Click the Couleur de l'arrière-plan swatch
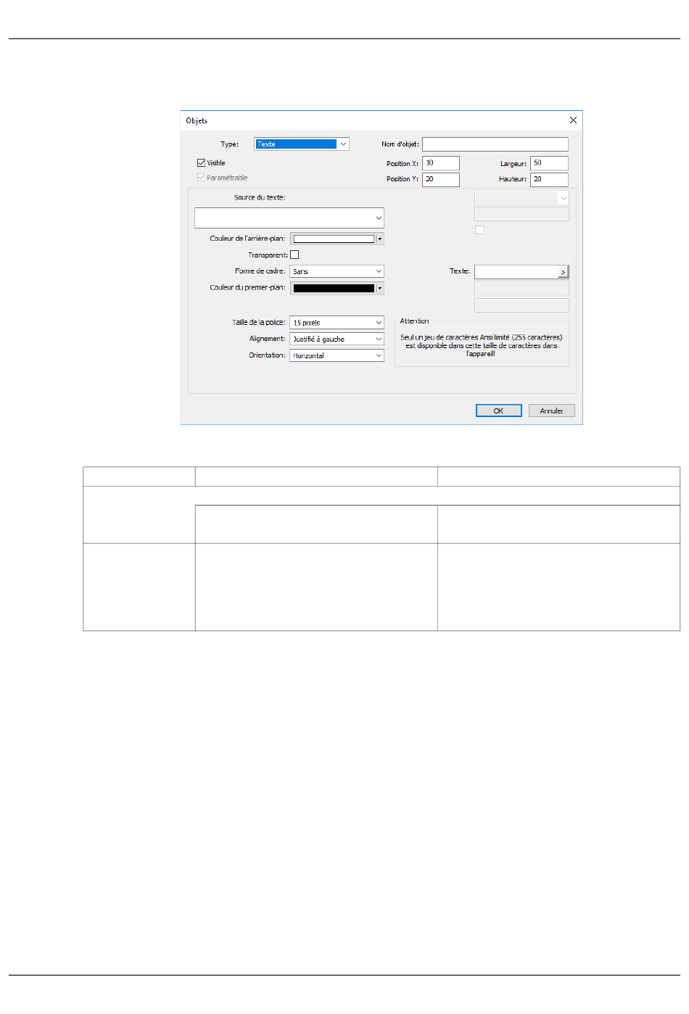 coord(334,239)
